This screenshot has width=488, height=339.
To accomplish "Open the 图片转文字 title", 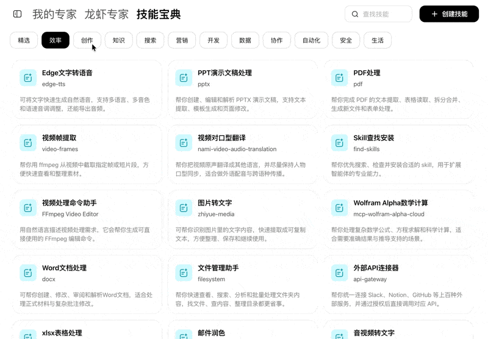I will 215,203.
